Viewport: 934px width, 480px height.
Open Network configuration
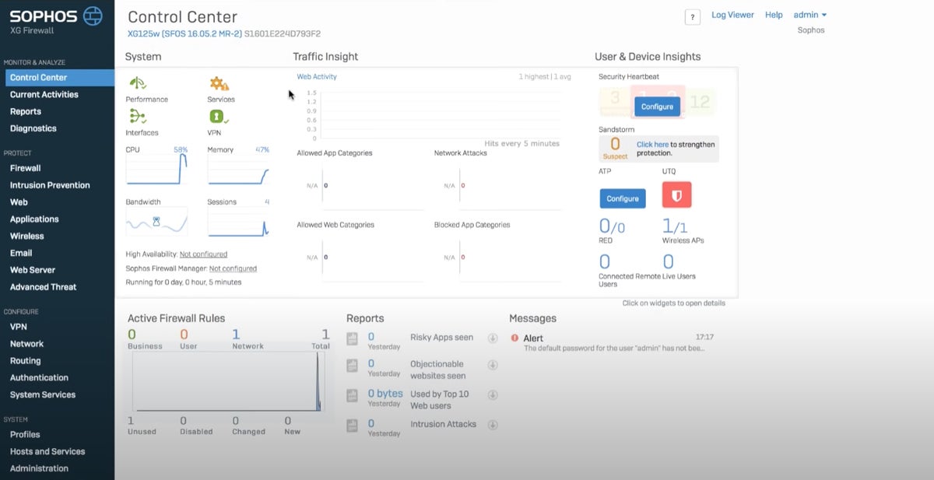pos(26,344)
